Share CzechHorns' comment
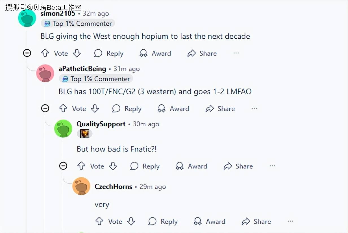 [256, 221]
